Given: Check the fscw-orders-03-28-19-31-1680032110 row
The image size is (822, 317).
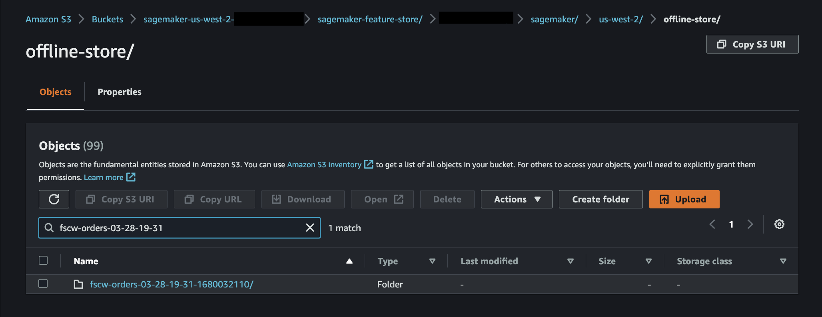Looking at the screenshot, I should tap(43, 283).
